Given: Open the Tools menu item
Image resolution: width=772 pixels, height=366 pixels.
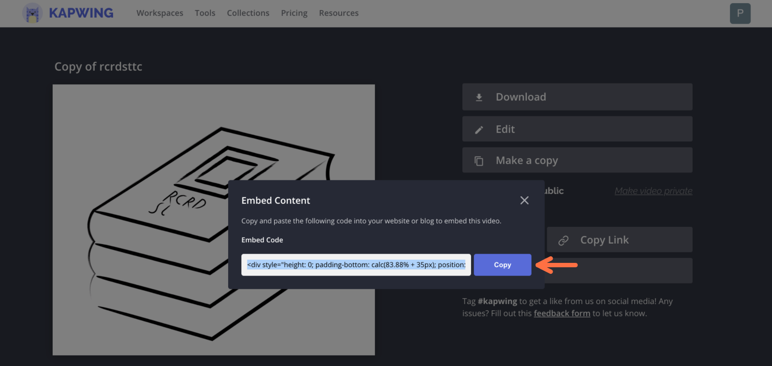Looking at the screenshot, I should tap(205, 13).
